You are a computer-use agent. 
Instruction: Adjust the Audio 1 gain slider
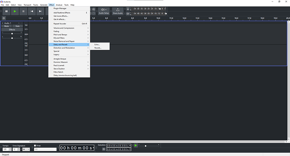tap(12, 33)
